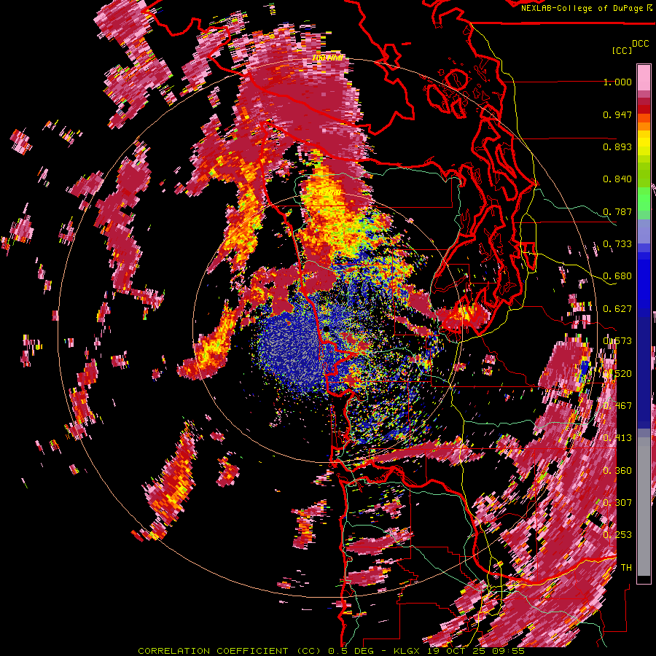Select the 0.467 legend value

coord(617,405)
